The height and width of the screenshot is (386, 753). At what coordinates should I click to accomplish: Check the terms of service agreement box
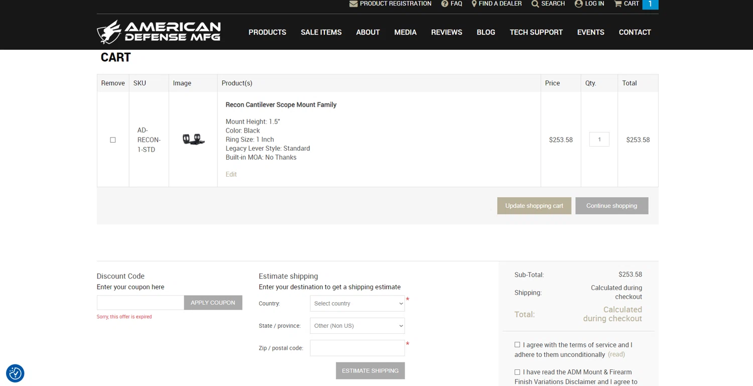point(517,345)
